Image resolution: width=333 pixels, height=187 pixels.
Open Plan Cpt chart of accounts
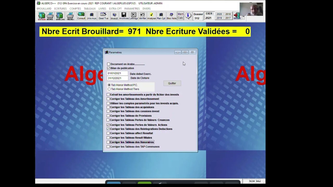tap(161, 16)
